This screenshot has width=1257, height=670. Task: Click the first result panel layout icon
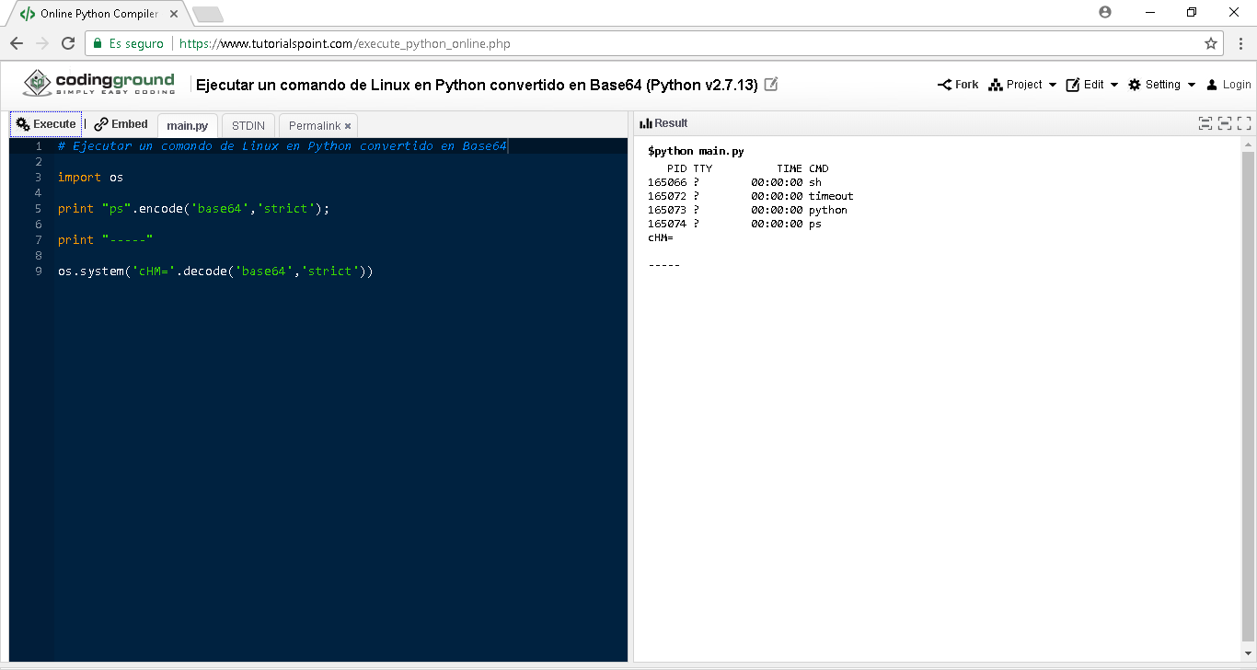[1205, 123]
